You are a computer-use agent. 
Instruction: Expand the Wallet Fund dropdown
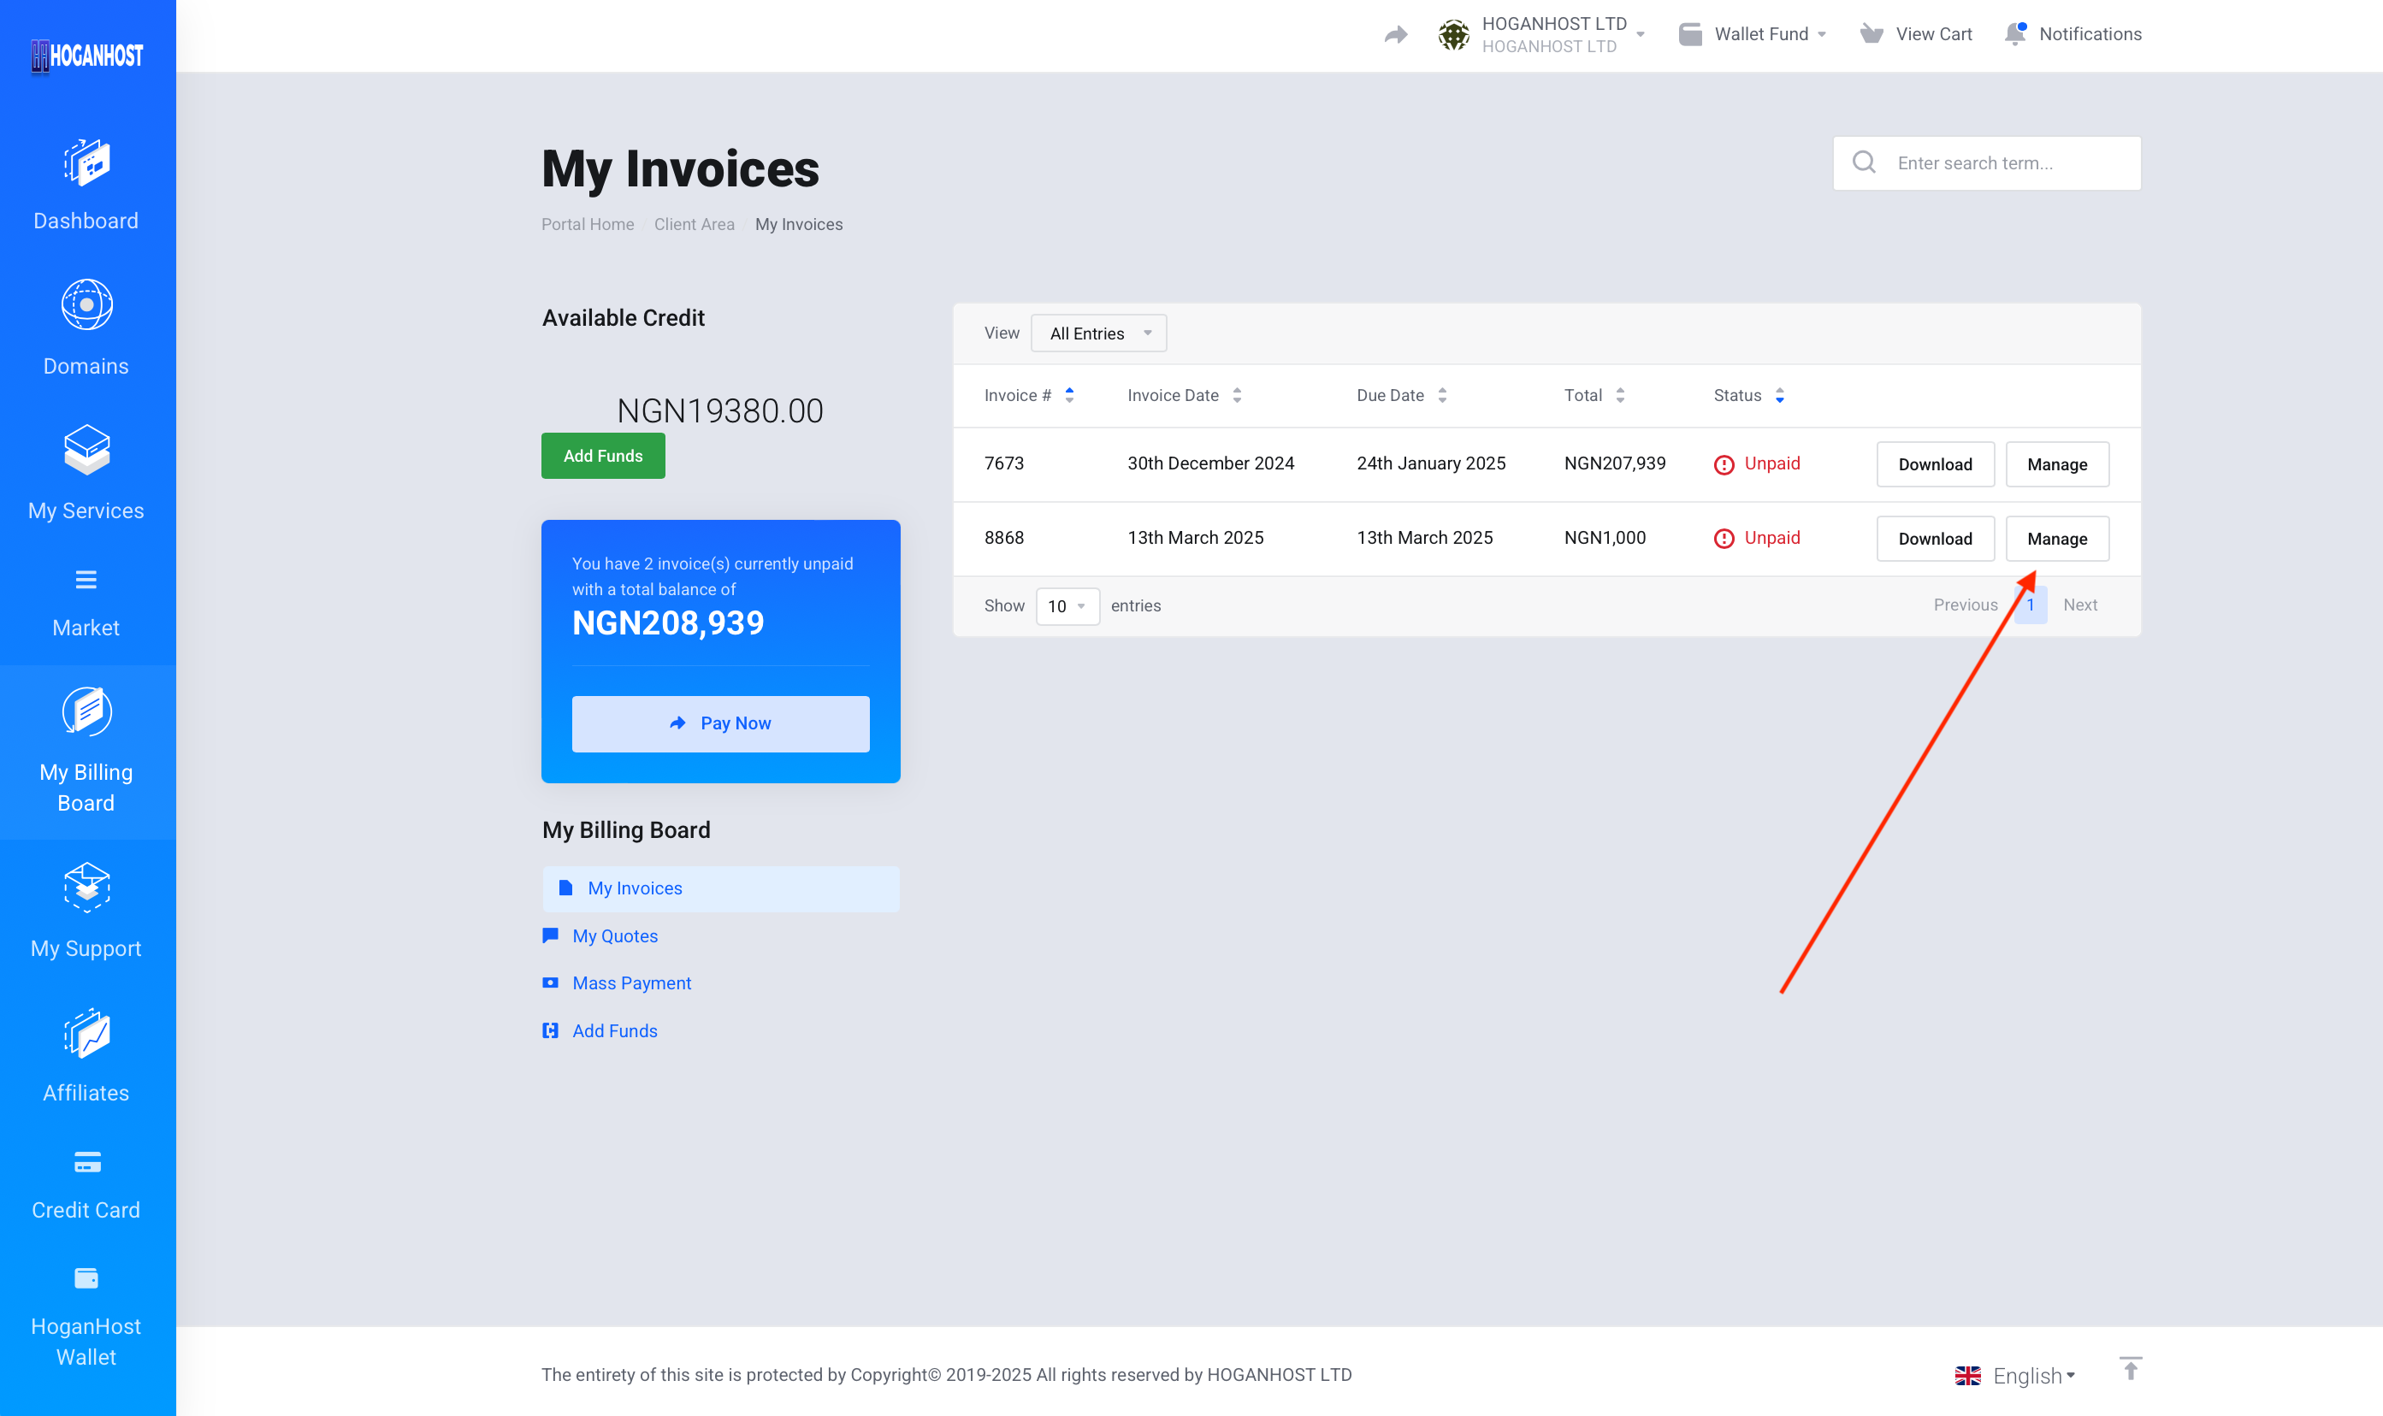(x=1822, y=34)
